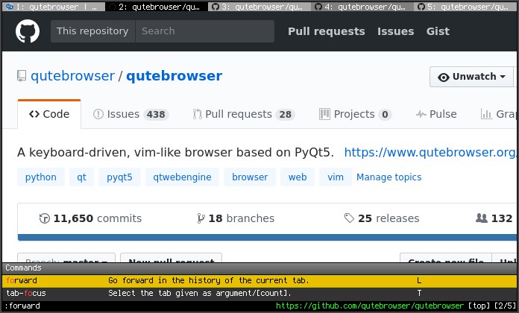519x313 pixels.
Task: Click the repository book icon beside qutebrowser
Action: click(x=22, y=76)
